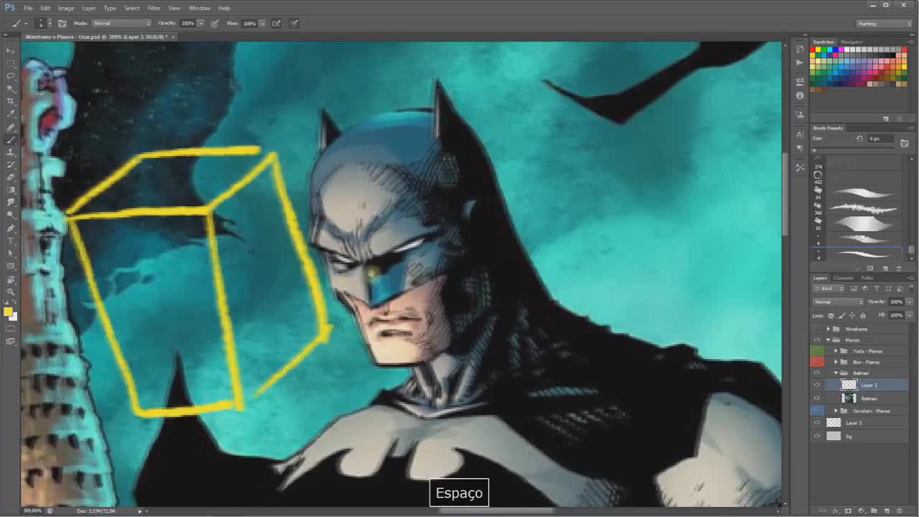This screenshot has height=517, width=919.
Task: Select the Lasso tool
Action: point(11,76)
